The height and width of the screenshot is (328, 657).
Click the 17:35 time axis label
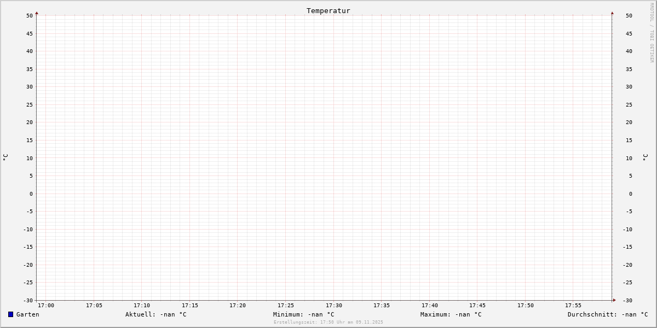382,306
